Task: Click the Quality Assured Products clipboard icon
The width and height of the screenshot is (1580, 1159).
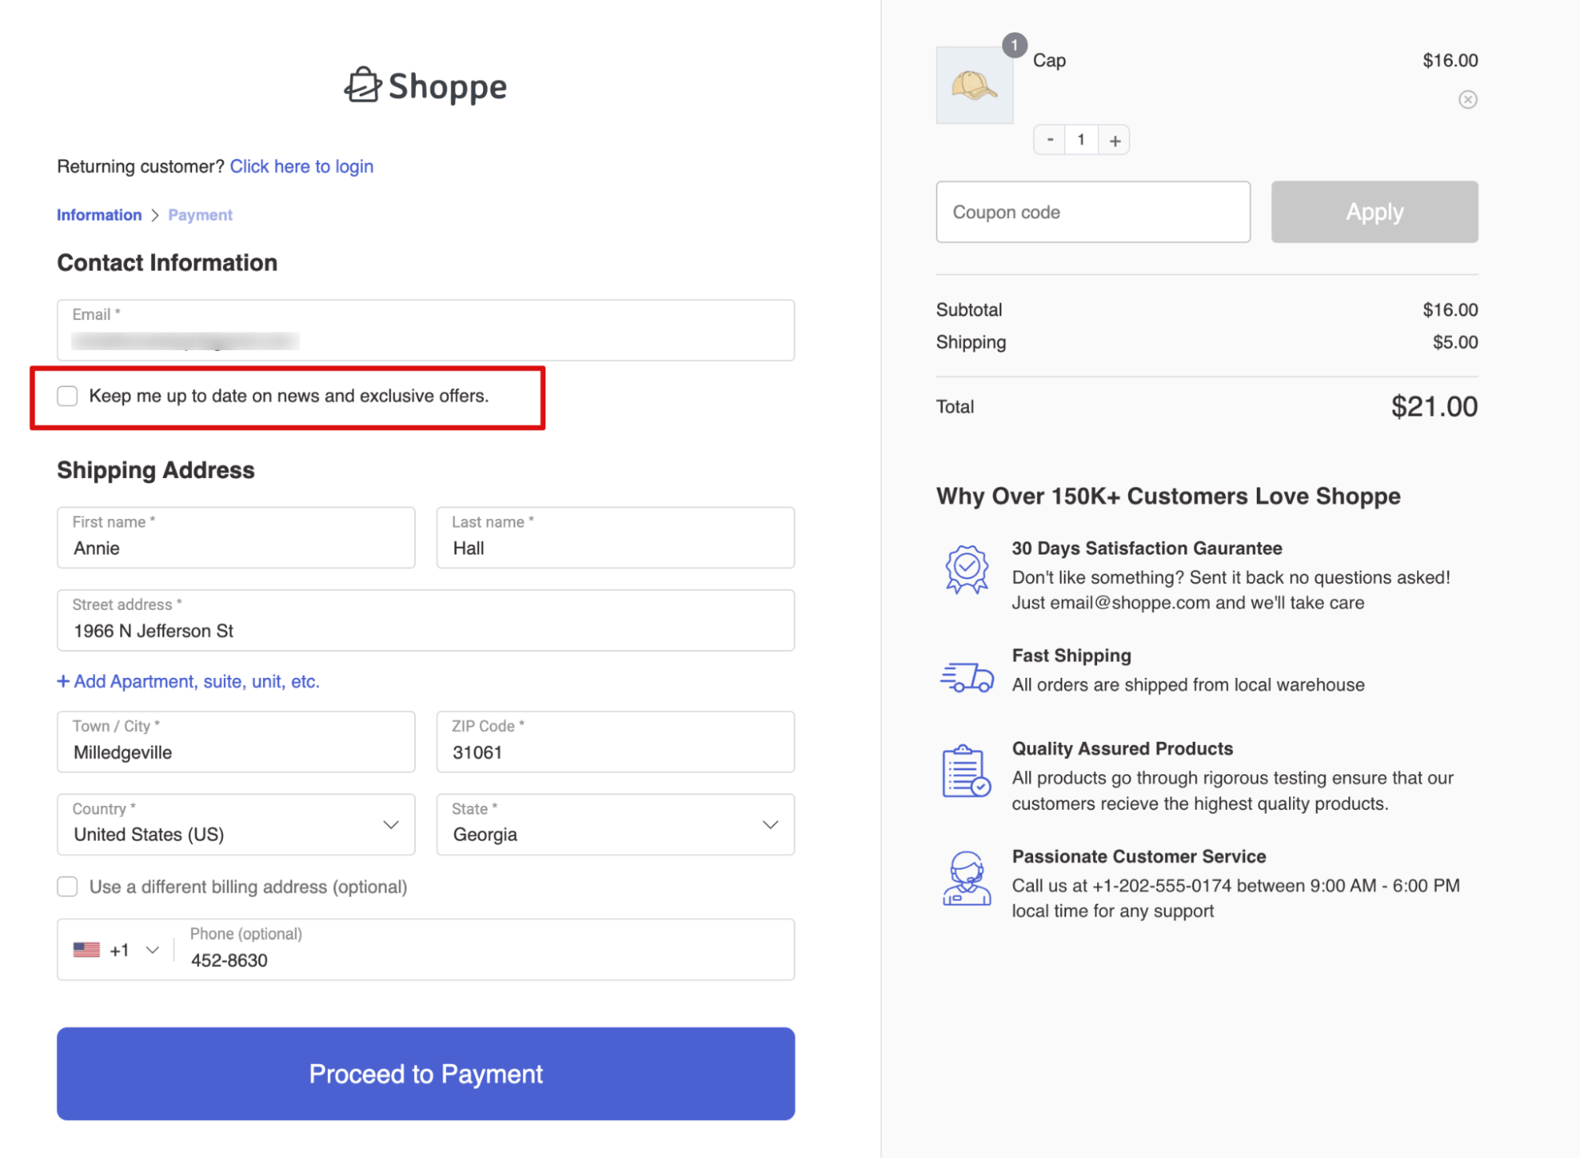Action: [x=966, y=770]
